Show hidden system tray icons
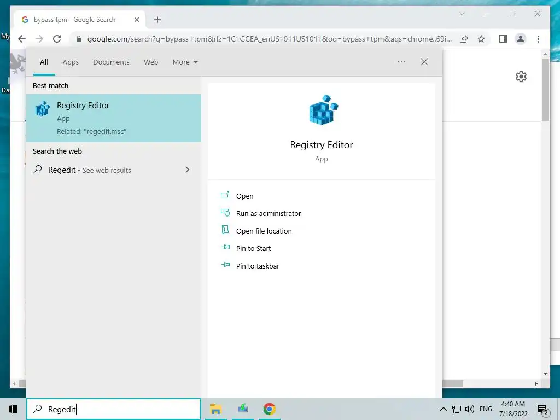This screenshot has height=420, width=560. click(x=443, y=409)
